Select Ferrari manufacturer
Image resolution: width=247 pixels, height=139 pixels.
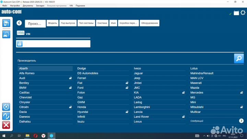pyautogui.click(x=103, y=78)
